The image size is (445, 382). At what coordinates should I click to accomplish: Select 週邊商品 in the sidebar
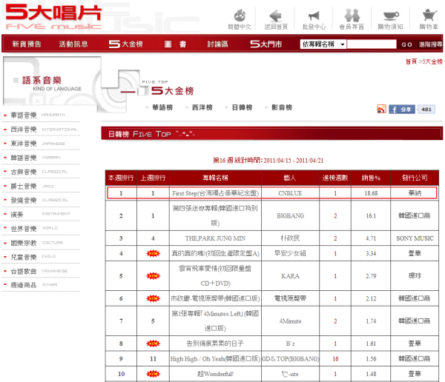tap(24, 285)
